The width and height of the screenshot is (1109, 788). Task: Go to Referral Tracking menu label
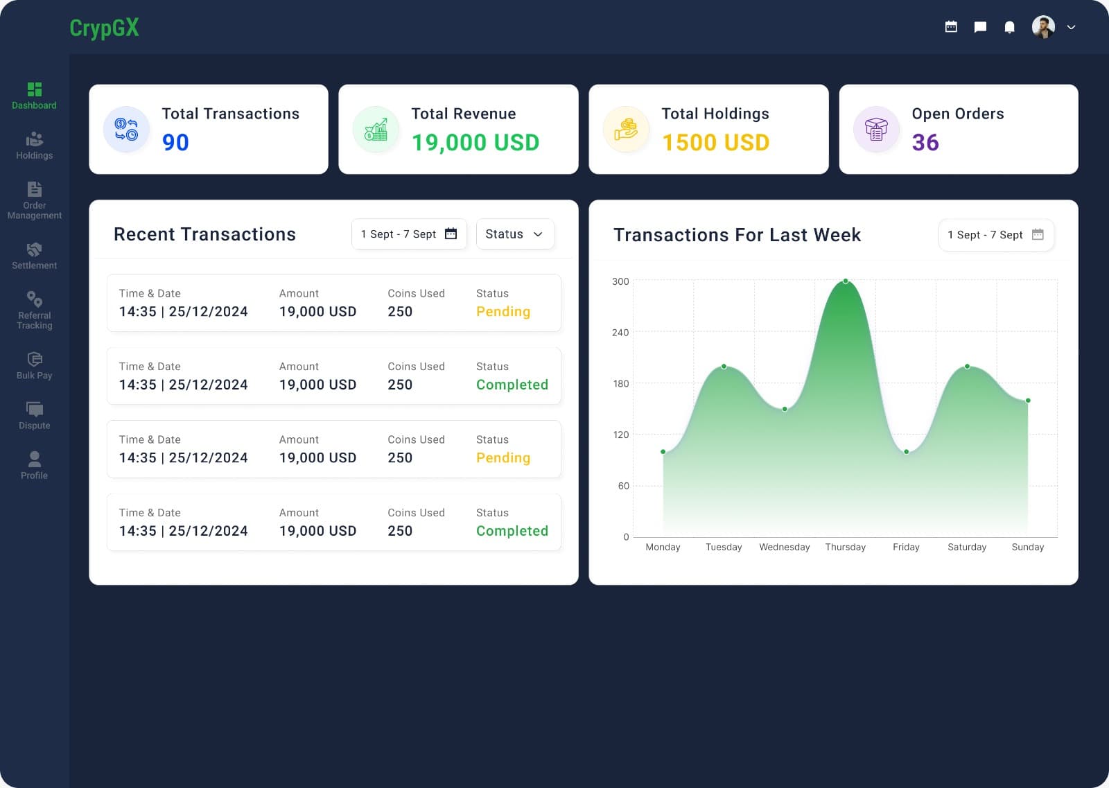[x=34, y=320]
